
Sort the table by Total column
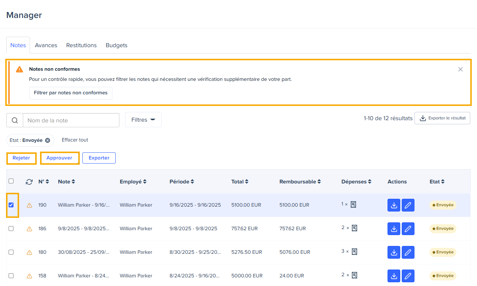240,182
